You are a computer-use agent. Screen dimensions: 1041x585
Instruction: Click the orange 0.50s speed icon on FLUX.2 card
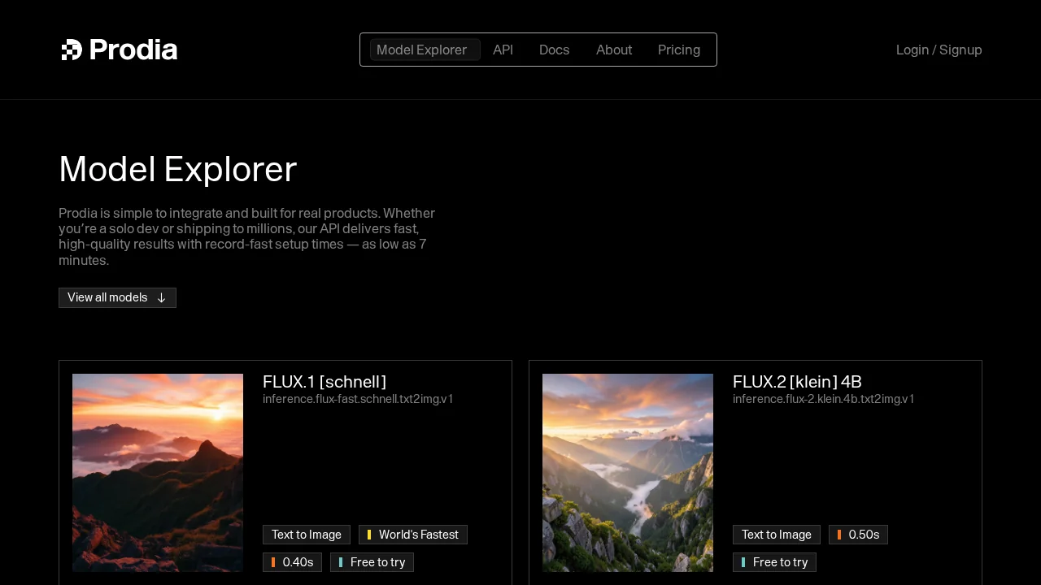[840, 534]
